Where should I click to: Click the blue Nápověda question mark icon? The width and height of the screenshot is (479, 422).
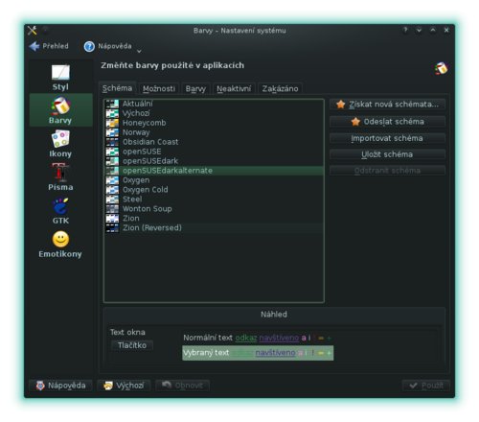(x=89, y=46)
